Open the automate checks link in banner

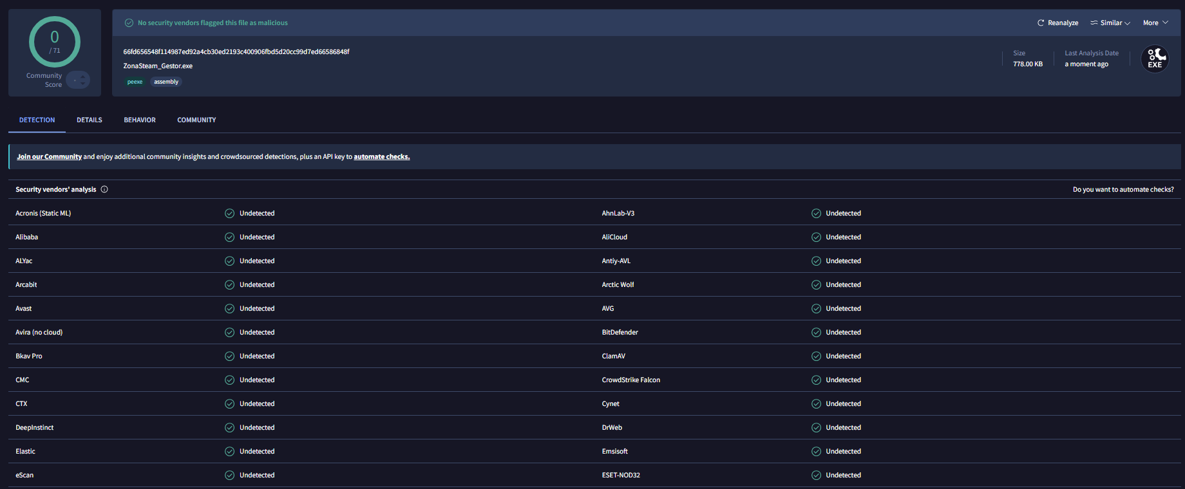click(x=382, y=156)
